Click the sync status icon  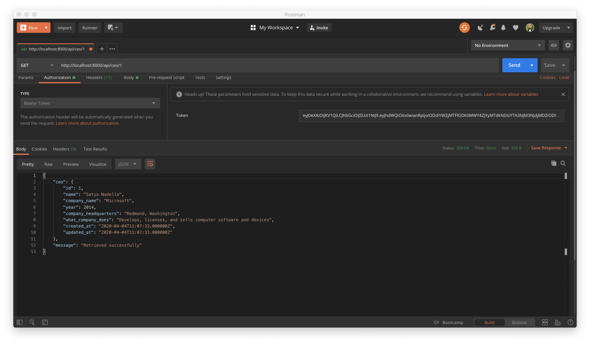(x=464, y=28)
